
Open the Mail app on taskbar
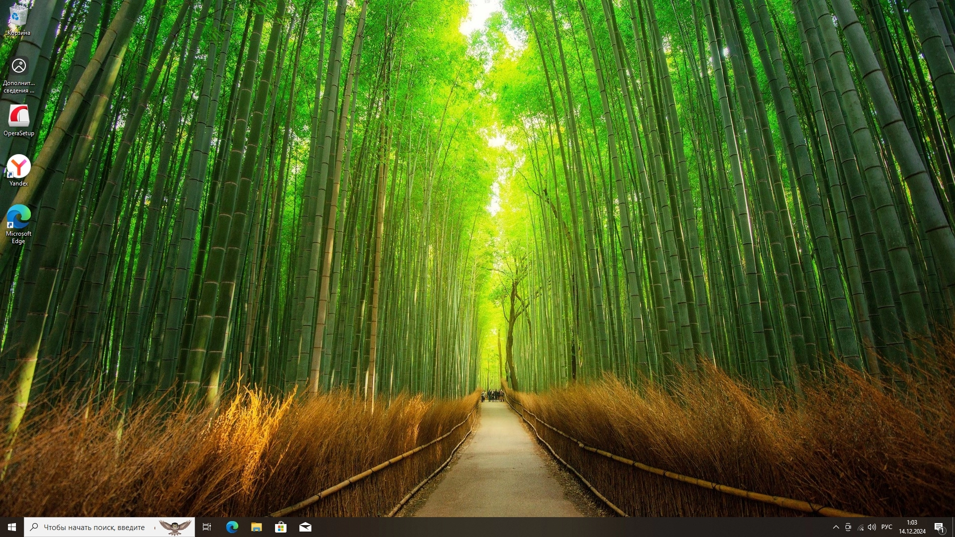coord(305,527)
